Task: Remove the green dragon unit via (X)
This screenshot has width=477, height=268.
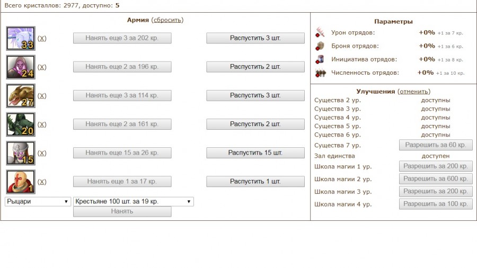Action: point(42,124)
